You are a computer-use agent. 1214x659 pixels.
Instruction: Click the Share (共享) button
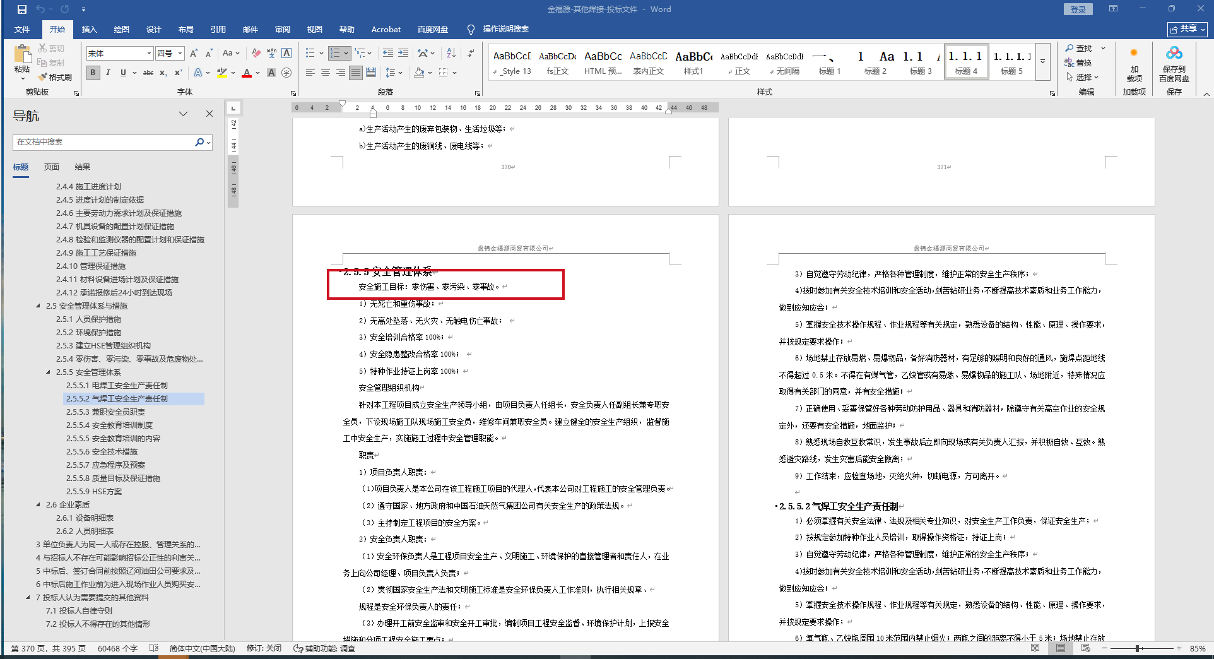tap(1187, 29)
